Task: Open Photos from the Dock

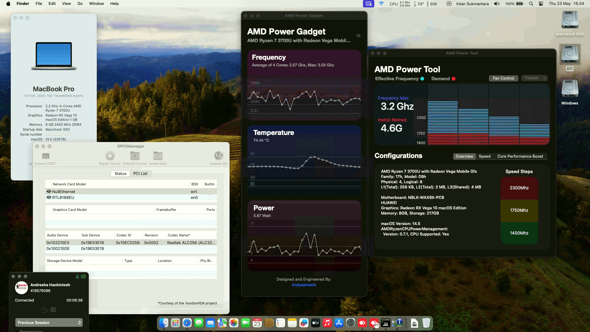Action: tap(234, 323)
